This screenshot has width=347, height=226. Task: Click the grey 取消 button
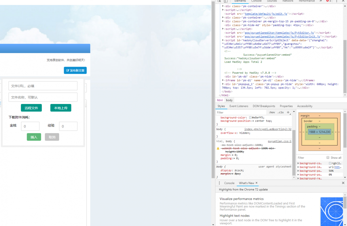tap(52, 137)
